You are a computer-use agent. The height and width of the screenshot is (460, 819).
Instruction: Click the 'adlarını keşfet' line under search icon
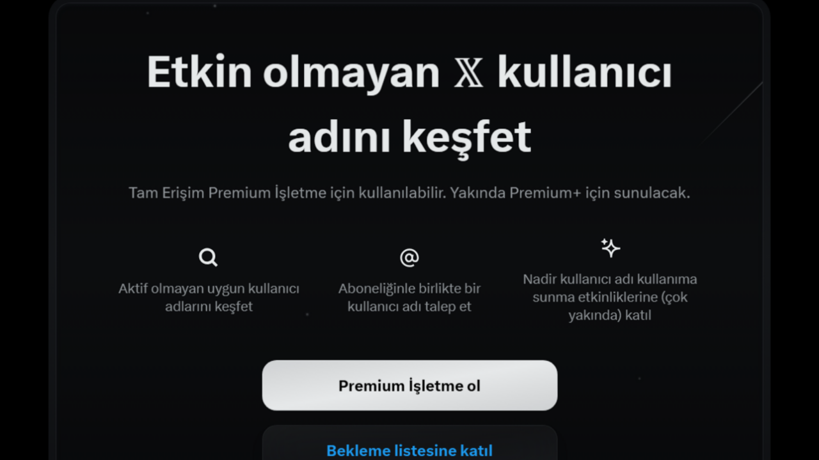click(x=209, y=307)
